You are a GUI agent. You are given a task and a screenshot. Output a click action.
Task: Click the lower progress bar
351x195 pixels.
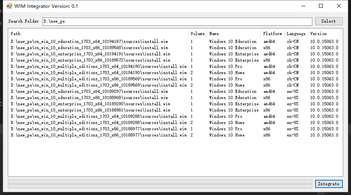pyautogui.click(x=160, y=186)
